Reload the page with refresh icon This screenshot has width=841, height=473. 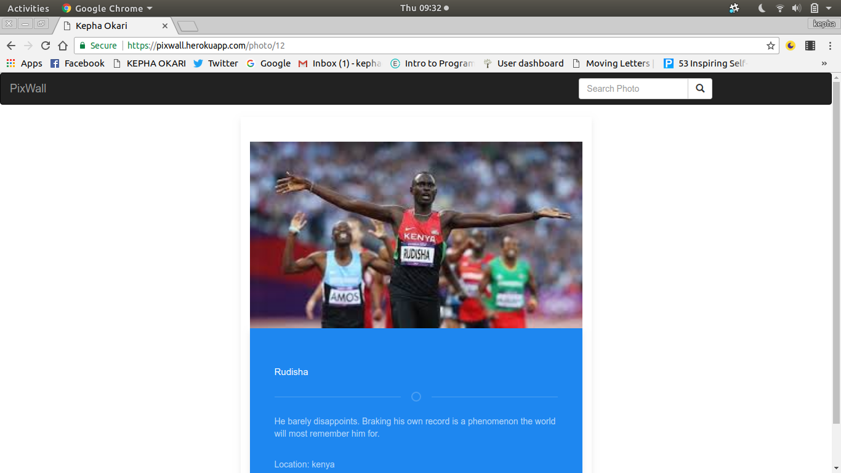[46, 46]
